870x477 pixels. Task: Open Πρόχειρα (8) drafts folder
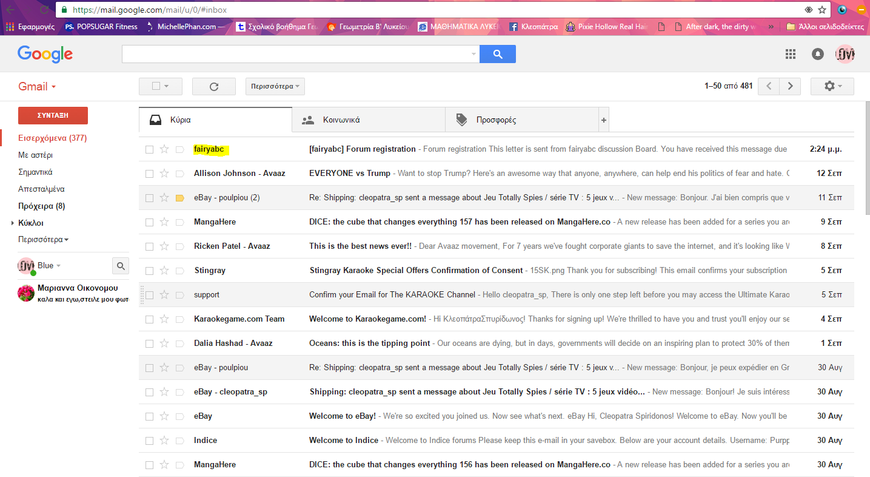click(x=41, y=206)
